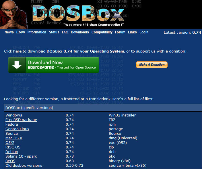Open the Links page
This screenshot has width=202, height=169.
click(132, 32)
